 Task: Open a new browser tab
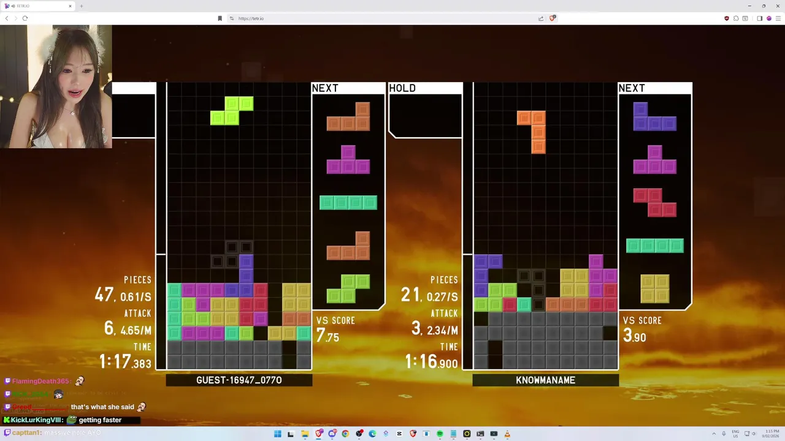[x=81, y=6]
